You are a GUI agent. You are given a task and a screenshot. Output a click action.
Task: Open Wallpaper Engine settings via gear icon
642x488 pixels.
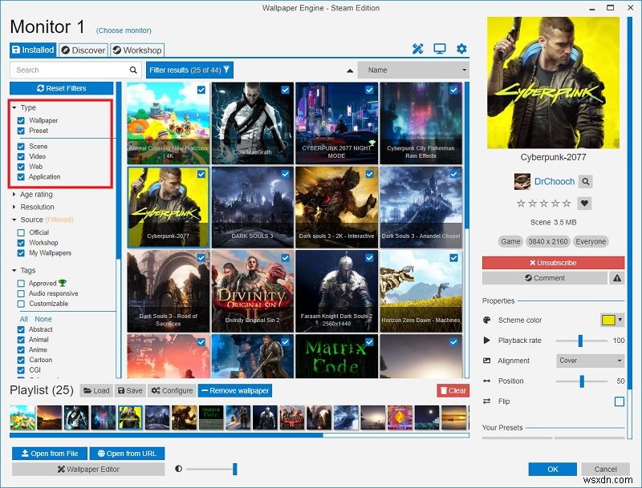pyautogui.click(x=461, y=49)
